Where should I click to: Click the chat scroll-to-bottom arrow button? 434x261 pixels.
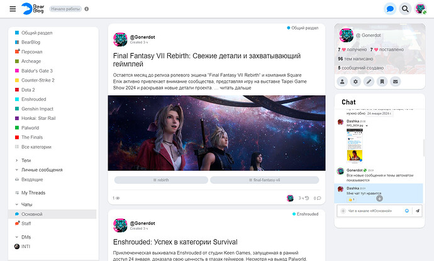(379, 198)
